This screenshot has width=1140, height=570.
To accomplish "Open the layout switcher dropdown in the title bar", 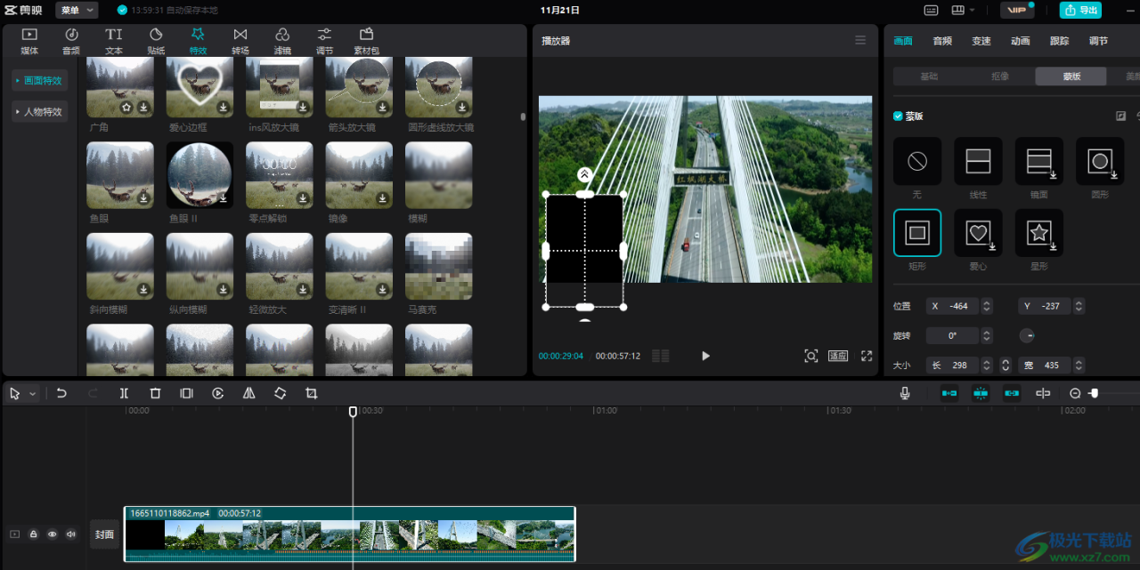I will tap(963, 10).
